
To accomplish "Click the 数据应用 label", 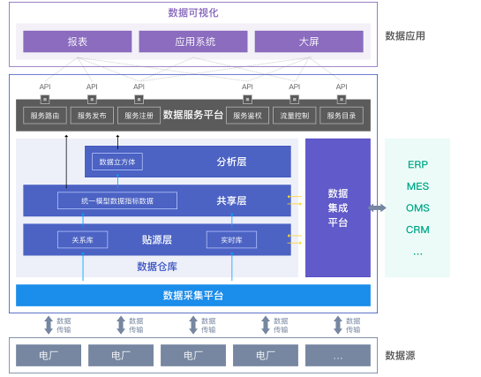I will click(x=405, y=36).
